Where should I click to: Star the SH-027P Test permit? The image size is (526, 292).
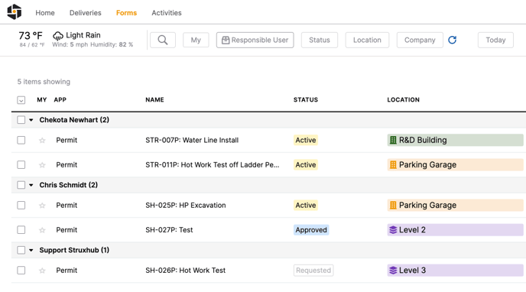pos(42,230)
